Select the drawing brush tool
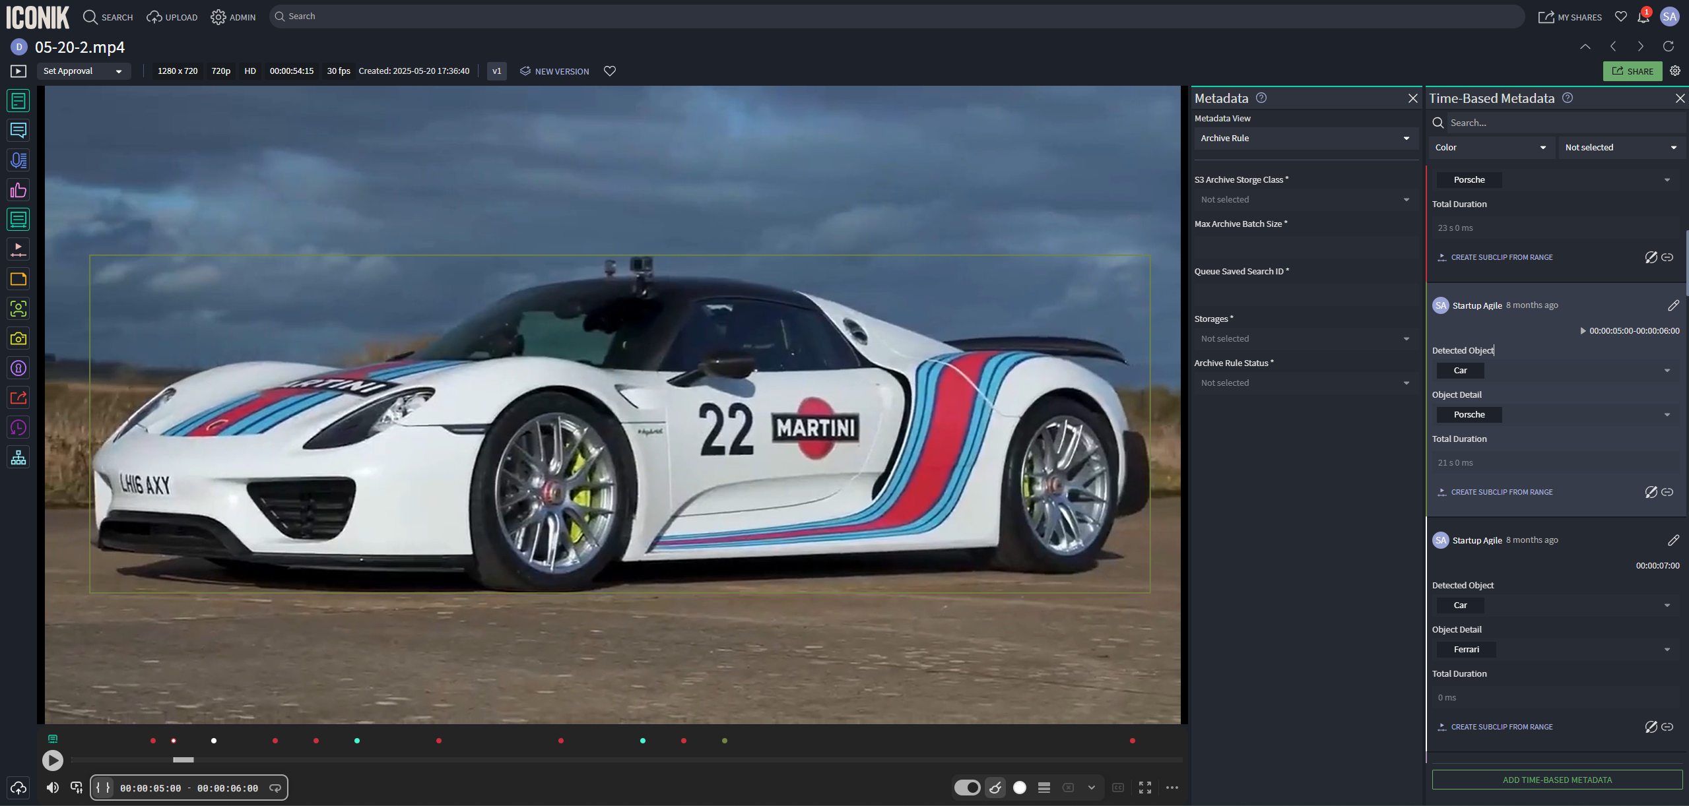This screenshot has width=1689, height=806. [995, 788]
